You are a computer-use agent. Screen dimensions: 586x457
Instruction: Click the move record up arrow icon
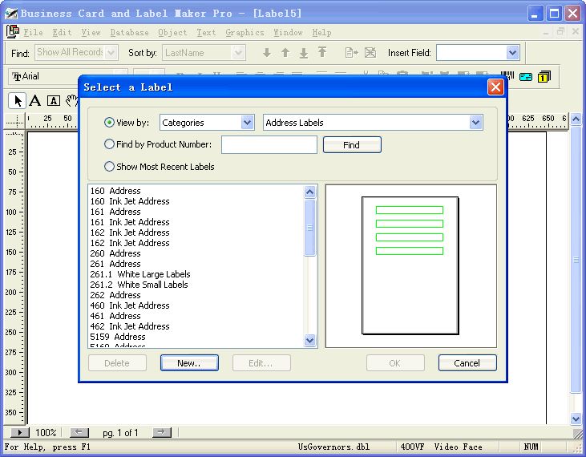point(285,53)
